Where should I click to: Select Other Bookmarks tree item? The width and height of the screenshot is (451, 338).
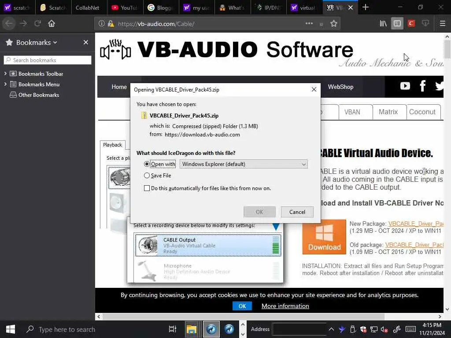(x=34, y=95)
